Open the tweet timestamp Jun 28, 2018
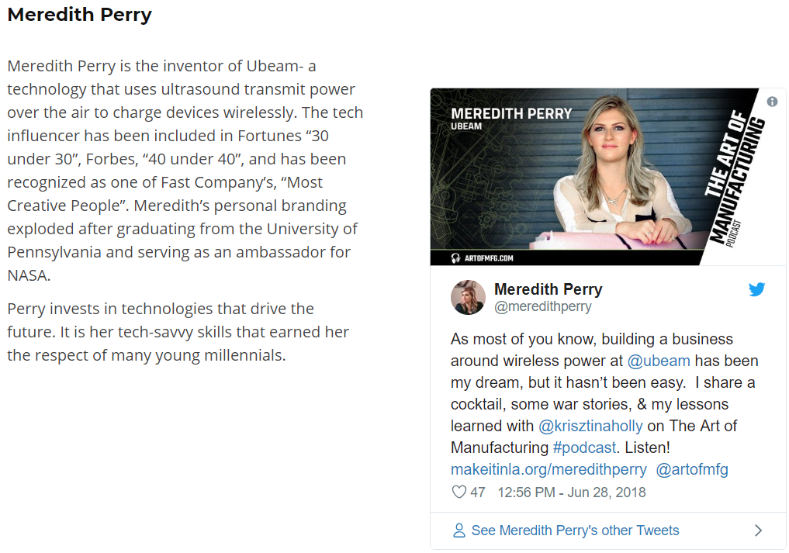 click(x=571, y=493)
